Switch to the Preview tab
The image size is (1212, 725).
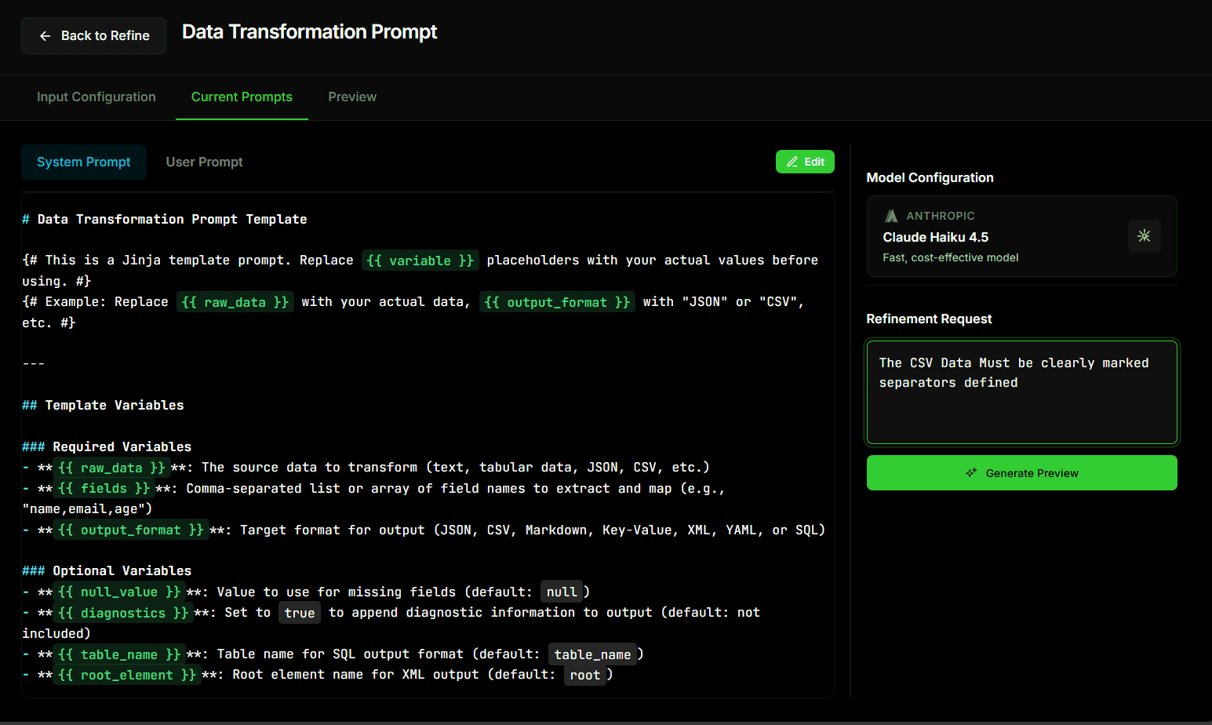click(352, 97)
